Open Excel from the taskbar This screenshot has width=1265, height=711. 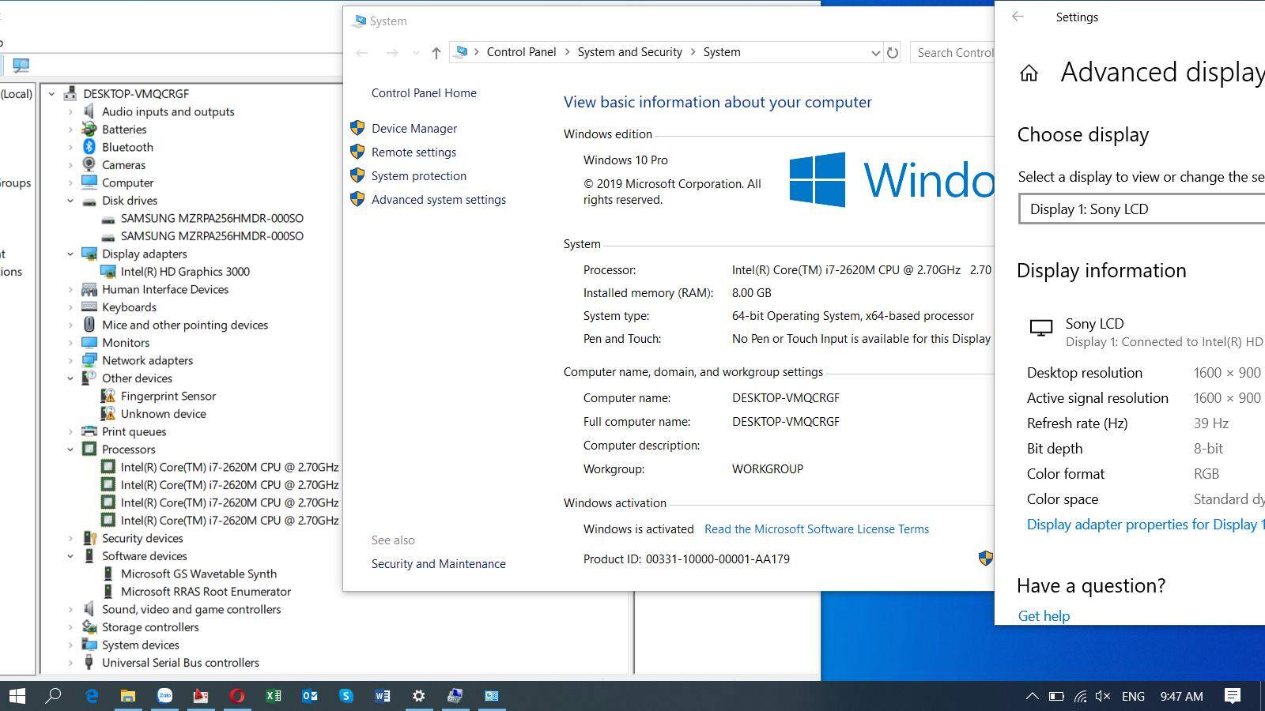pyautogui.click(x=274, y=696)
